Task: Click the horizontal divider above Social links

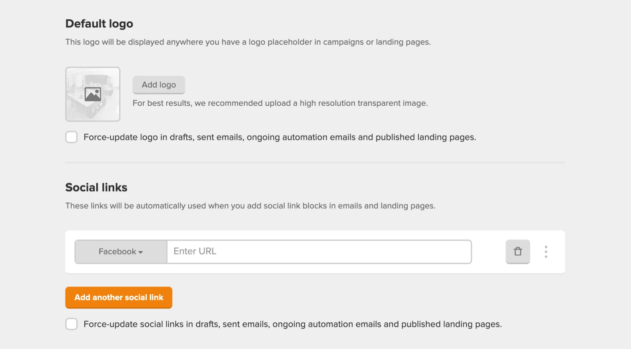Action: click(x=315, y=163)
